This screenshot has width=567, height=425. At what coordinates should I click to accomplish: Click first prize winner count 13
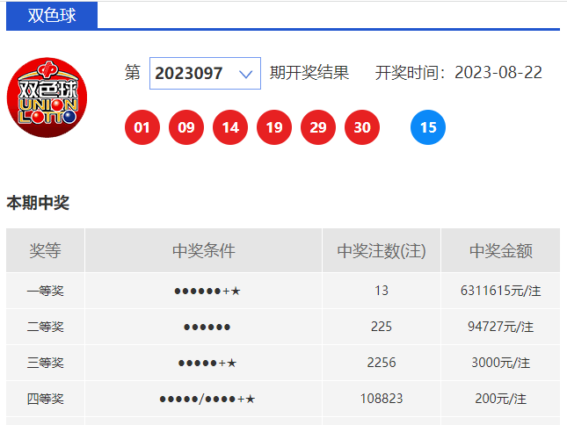point(382,291)
